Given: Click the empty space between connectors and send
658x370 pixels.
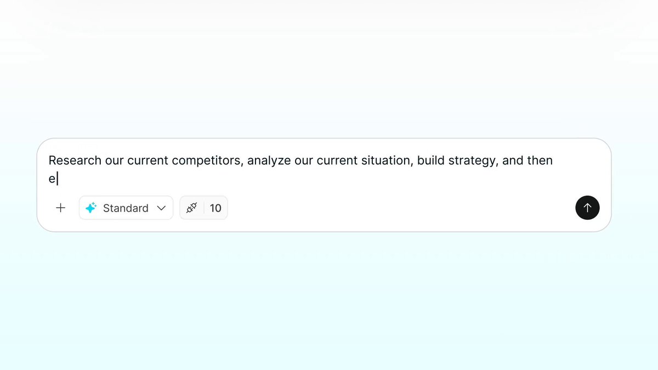Looking at the screenshot, I should pyautogui.click(x=400, y=208).
